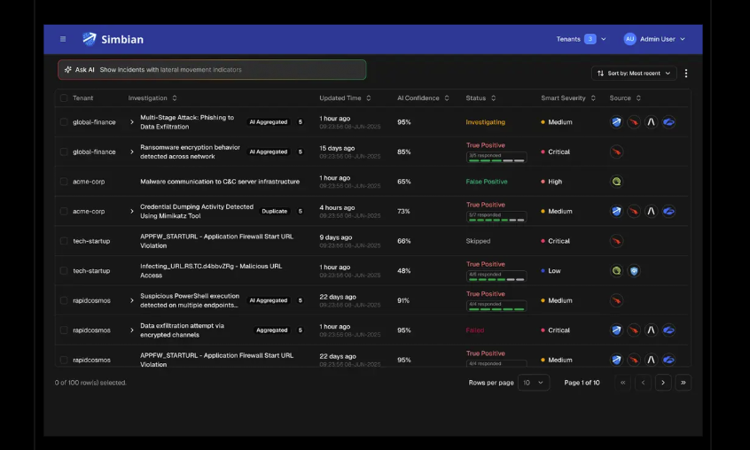Select the Multi-Stage Attack row checkbox
The height and width of the screenshot is (450, 750).
(64, 122)
